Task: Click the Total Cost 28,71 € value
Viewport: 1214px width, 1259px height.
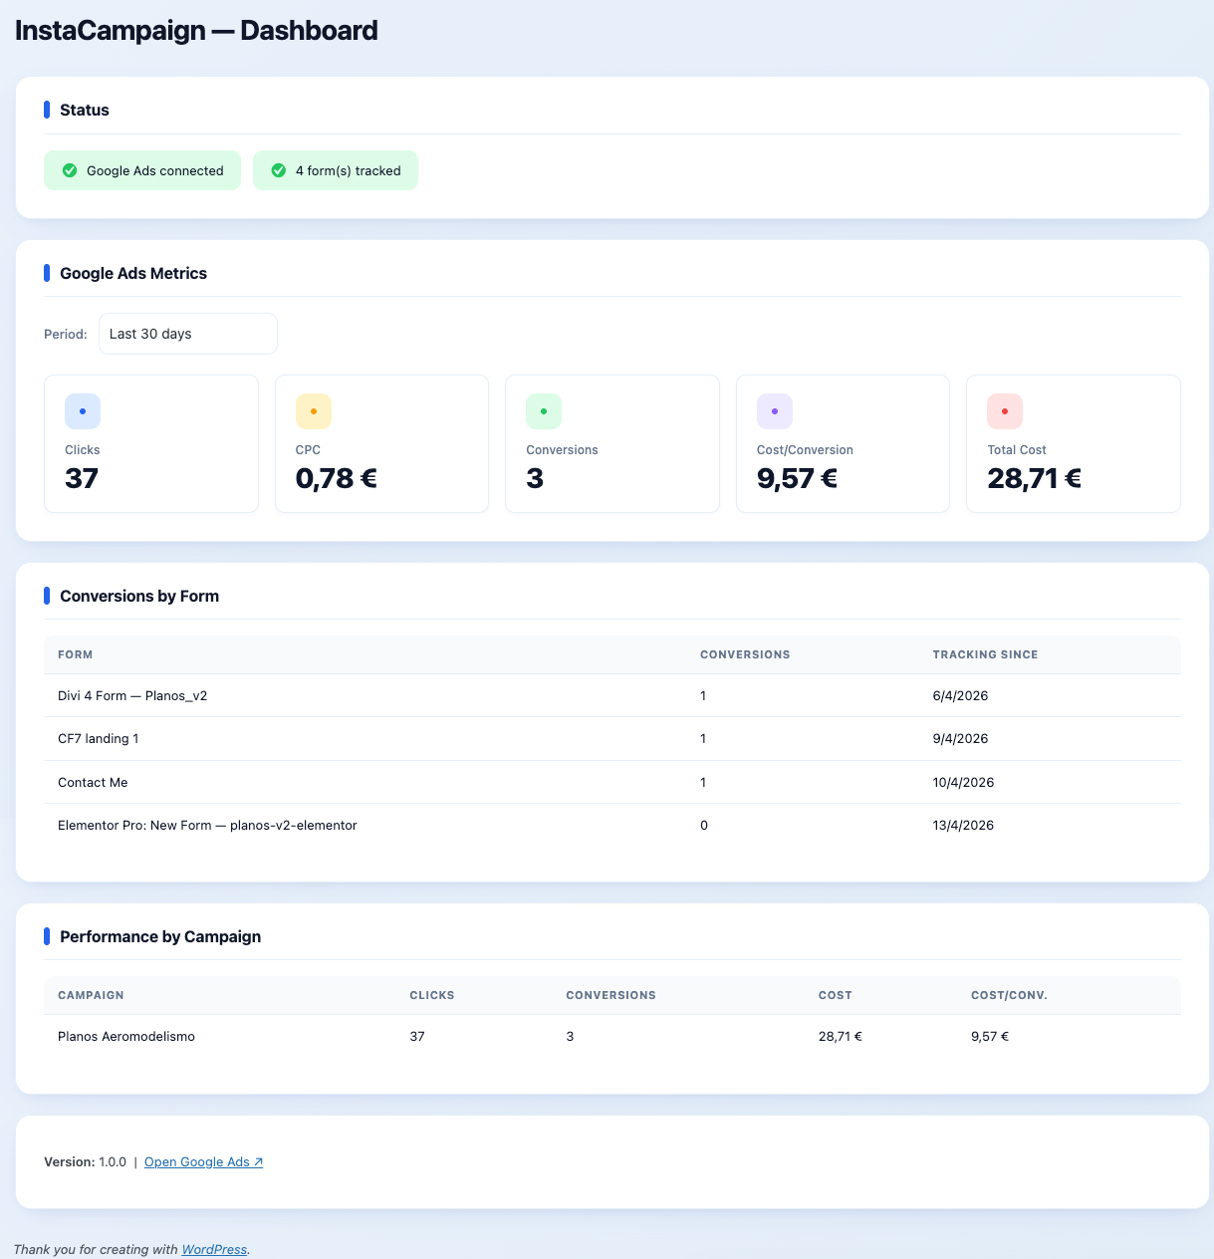Action: 1034,479
